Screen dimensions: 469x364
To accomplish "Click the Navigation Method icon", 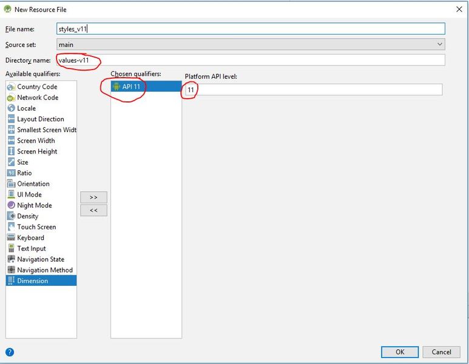I will tap(11, 270).
